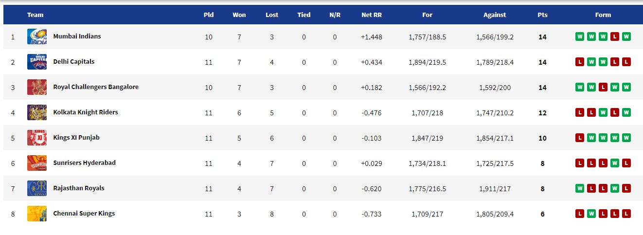643x235 pixels.
Task: Click the Form column header
Action: [603, 15]
